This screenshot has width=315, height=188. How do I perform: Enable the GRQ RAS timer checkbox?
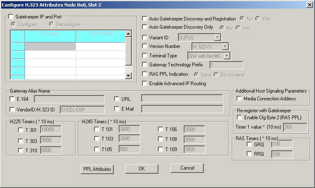click(x=249, y=144)
